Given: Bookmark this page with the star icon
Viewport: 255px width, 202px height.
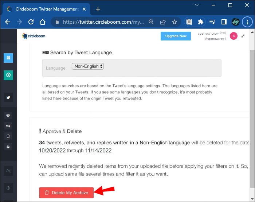Looking at the screenshot, I should click(174, 22).
